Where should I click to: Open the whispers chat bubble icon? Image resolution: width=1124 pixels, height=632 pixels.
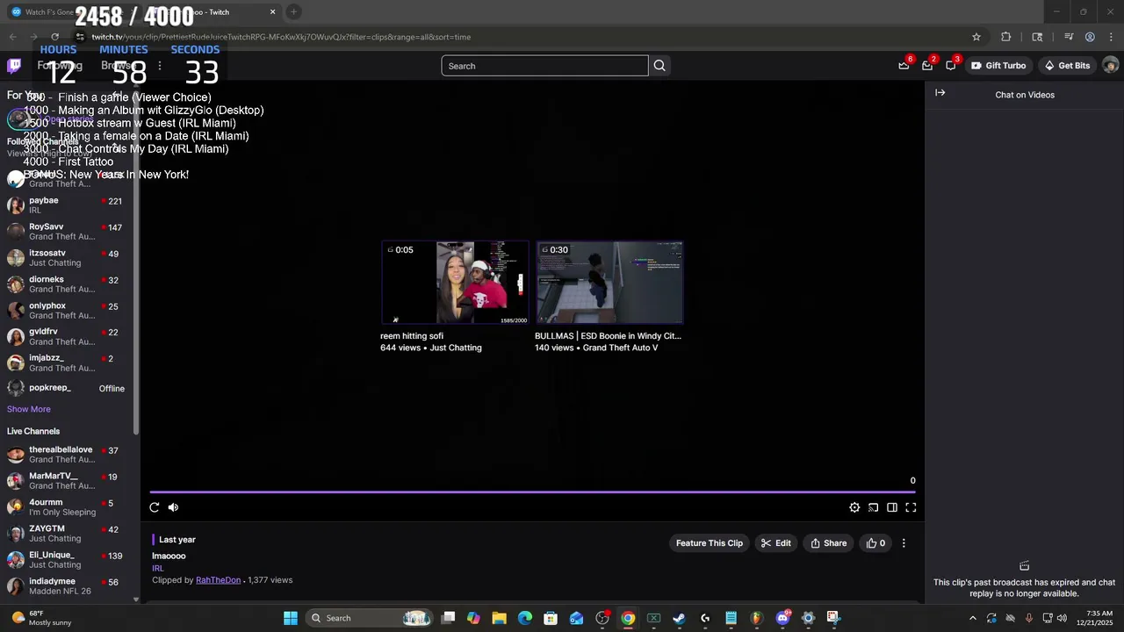click(x=951, y=66)
